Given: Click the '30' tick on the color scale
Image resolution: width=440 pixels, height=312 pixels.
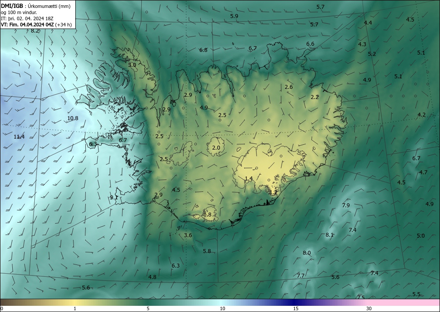Looking at the screenshot, I should [369, 309].
